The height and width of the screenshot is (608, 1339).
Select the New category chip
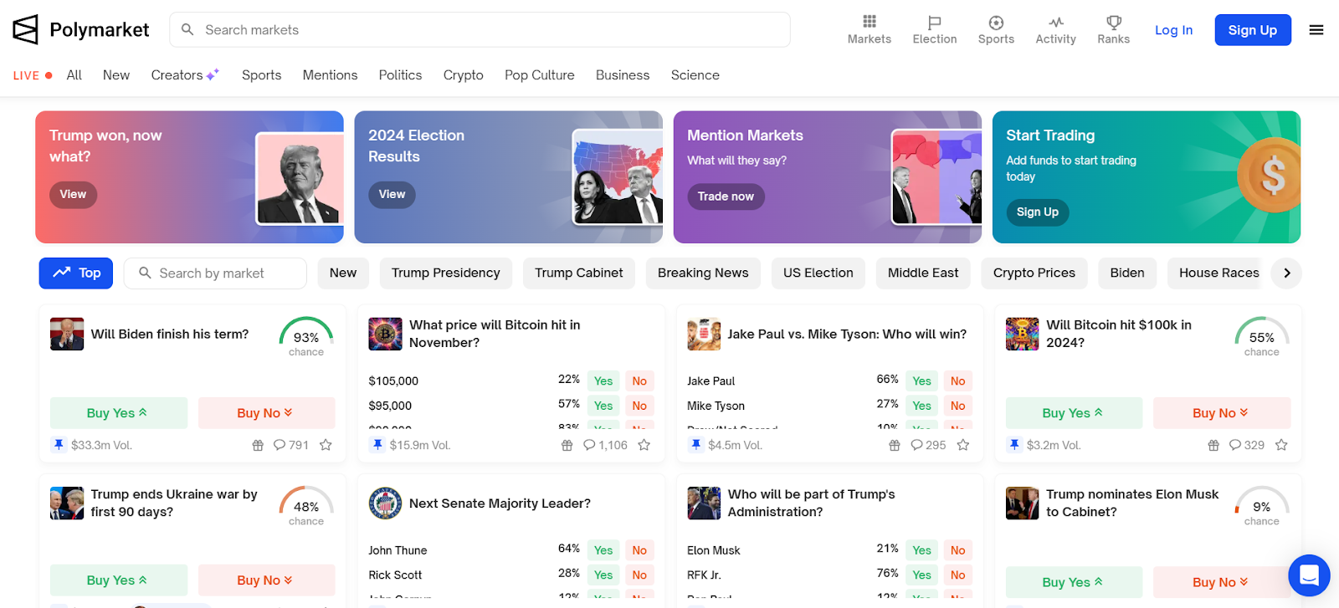tap(342, 273)
